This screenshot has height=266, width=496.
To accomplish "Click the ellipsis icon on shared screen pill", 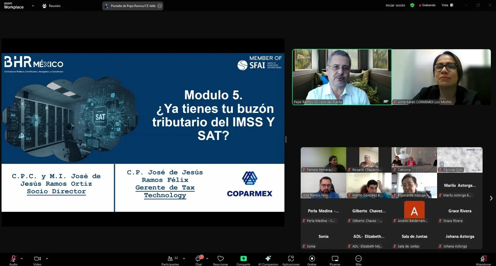I will click(x=160, y=6).
